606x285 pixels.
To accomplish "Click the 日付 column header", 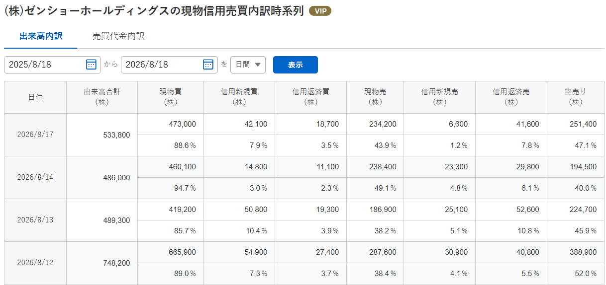I will tap(35, 97).
